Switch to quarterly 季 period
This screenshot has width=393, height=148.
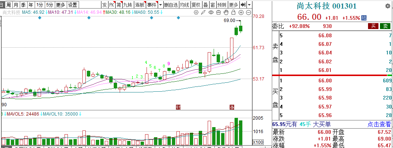23,4
